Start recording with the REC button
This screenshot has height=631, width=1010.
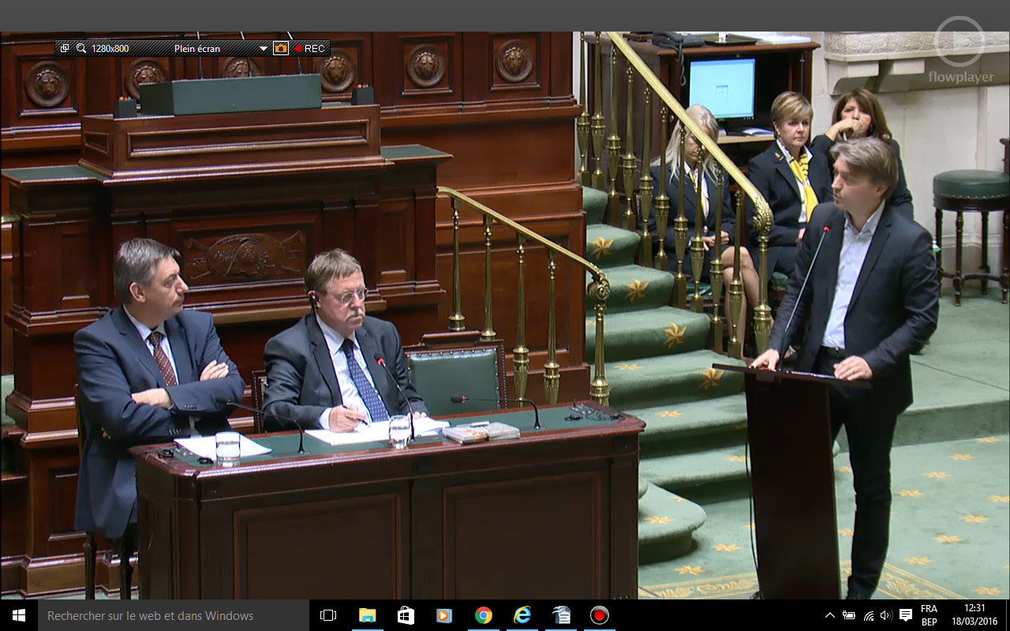(309, 48)
